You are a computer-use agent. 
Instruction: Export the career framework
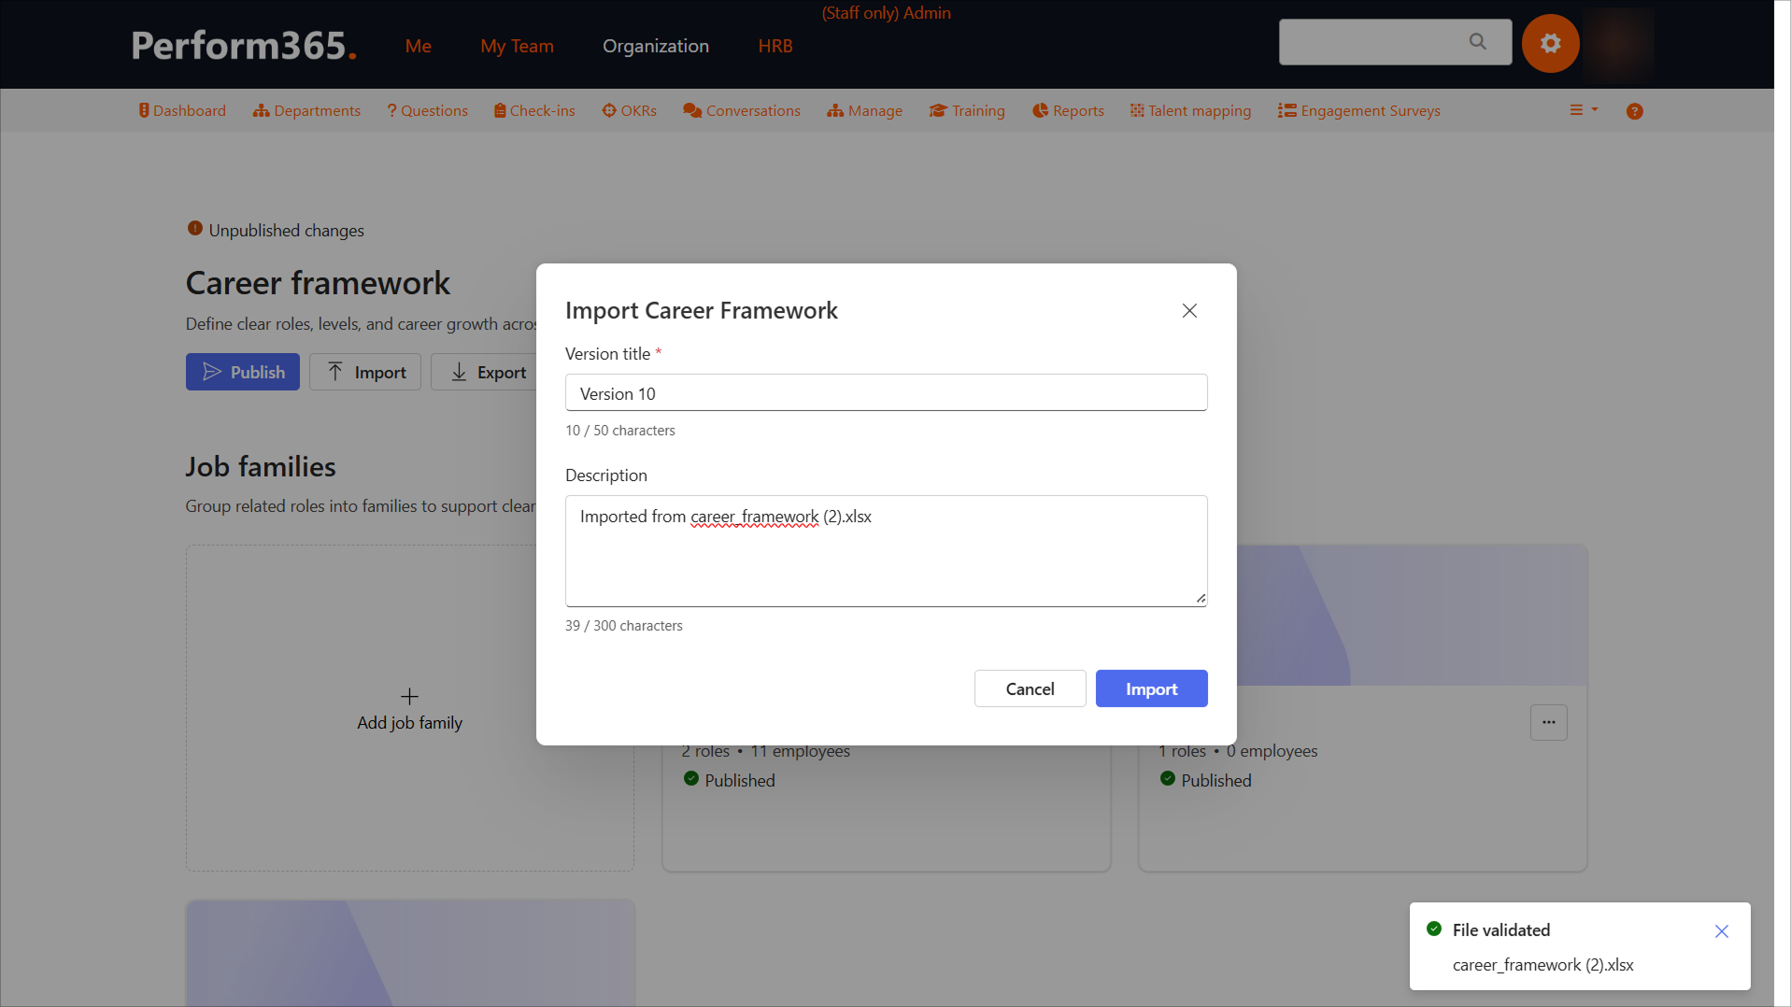point(484,372)
